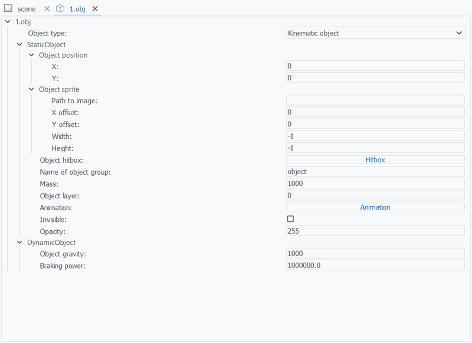
Task: Open the Object type dropdown
Action: coord(375,33)
